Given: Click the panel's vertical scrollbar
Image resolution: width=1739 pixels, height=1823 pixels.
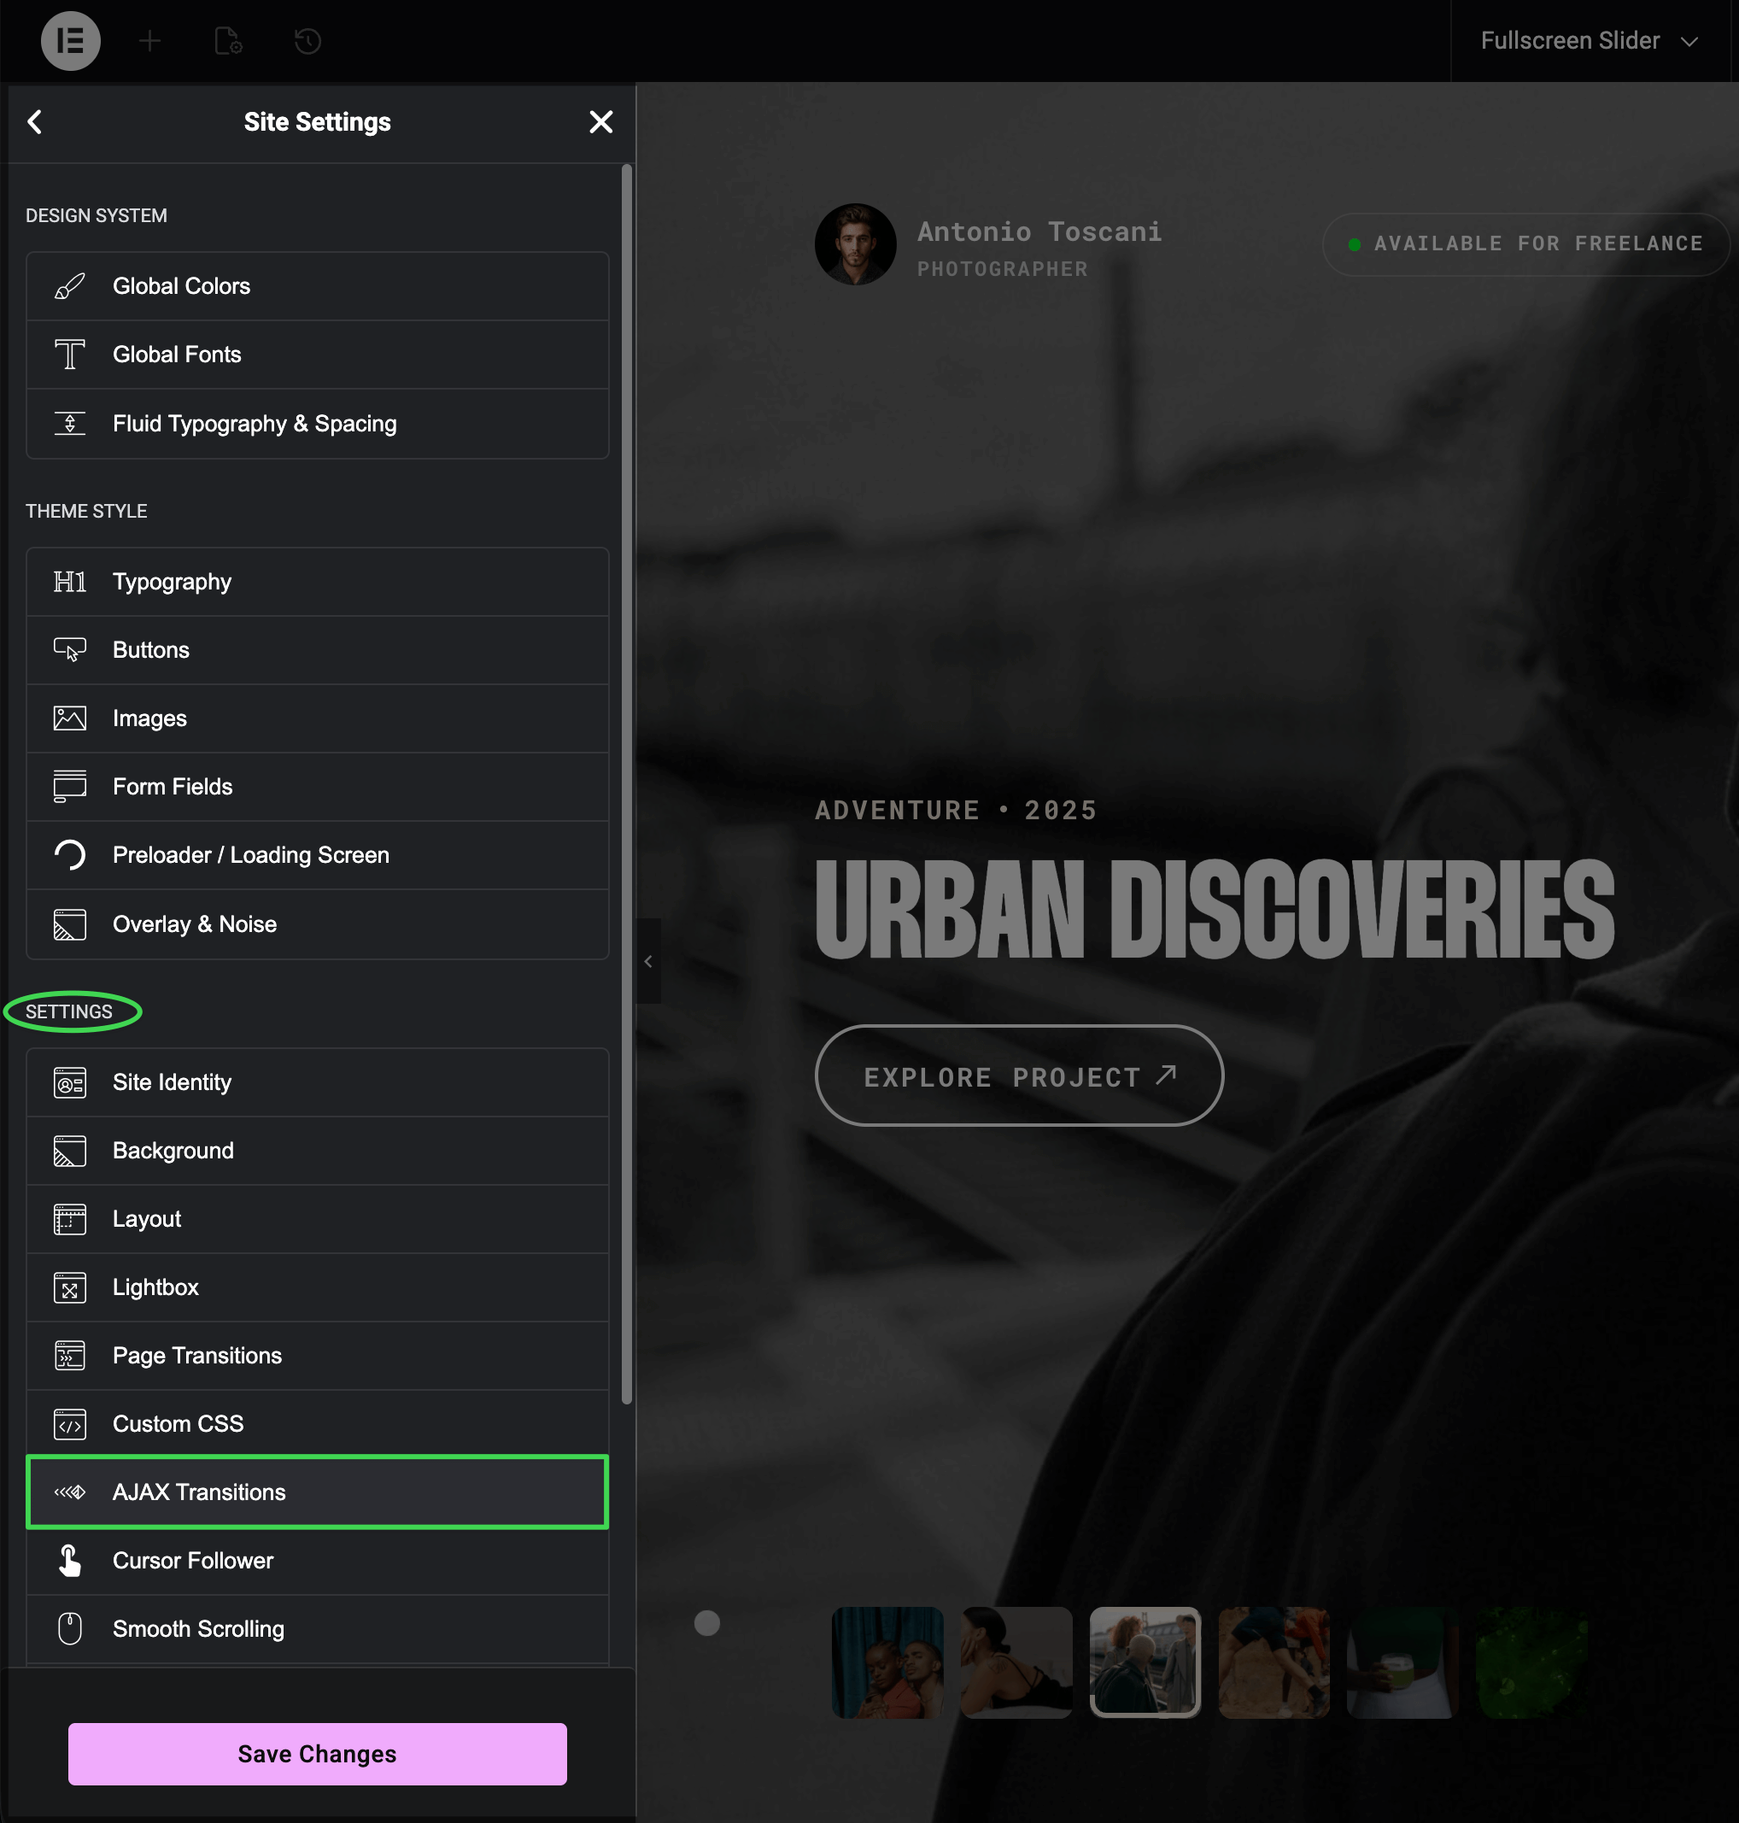Looking at the screenshot, I should click(x=627, y=783).
